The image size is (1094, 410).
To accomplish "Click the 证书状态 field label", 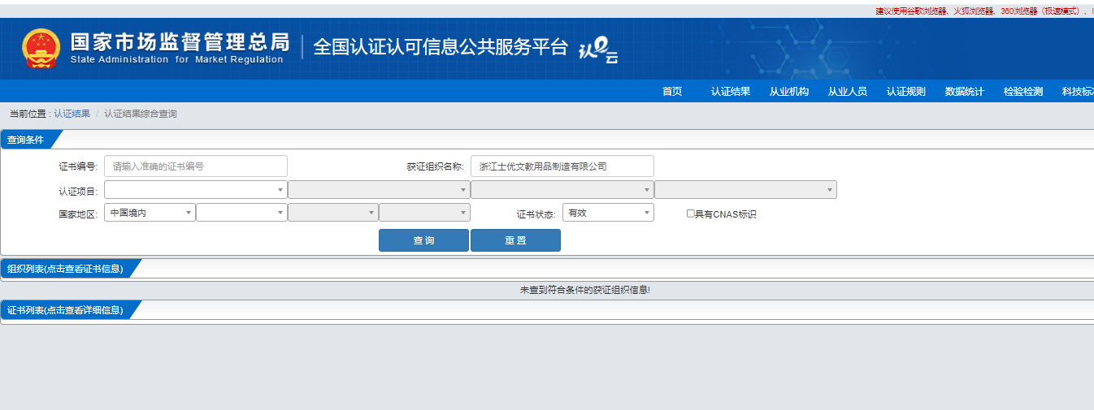I will tap(536, 215).
